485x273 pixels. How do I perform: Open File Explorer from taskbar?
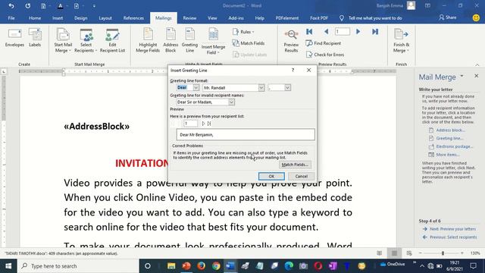click(x=171, y=266)
